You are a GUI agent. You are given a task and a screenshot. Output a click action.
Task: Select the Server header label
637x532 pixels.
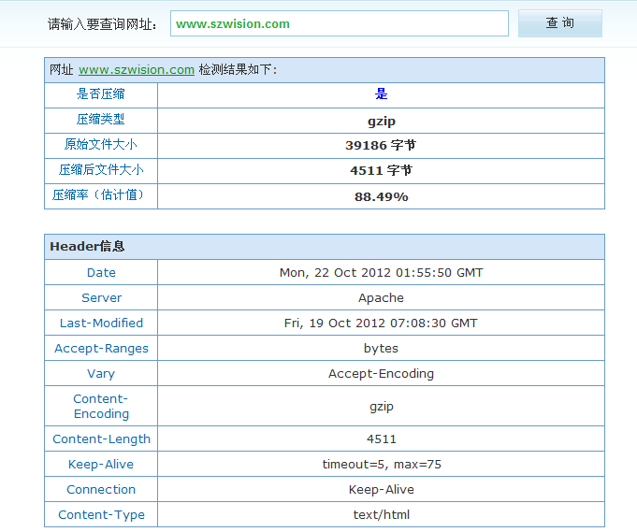[101, 297]
